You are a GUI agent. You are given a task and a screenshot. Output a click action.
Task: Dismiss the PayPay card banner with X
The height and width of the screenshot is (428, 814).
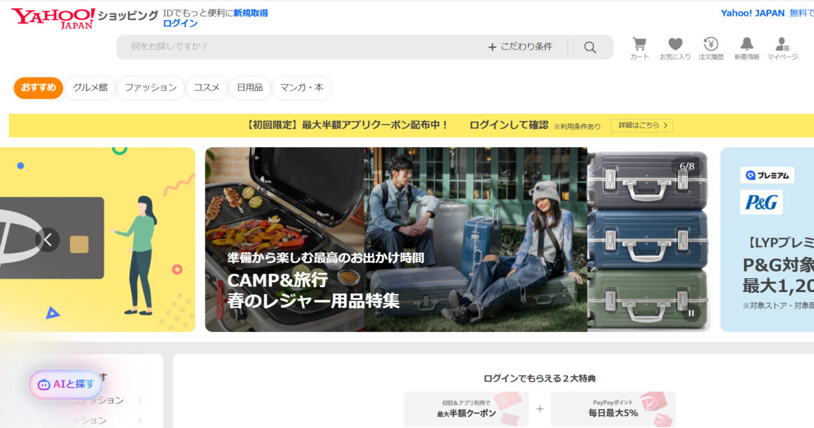point(48,240)
